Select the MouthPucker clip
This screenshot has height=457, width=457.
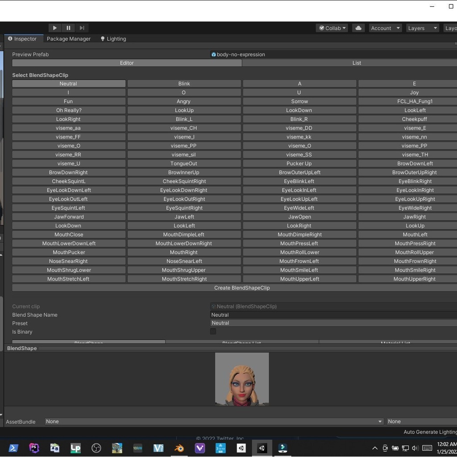69,253
